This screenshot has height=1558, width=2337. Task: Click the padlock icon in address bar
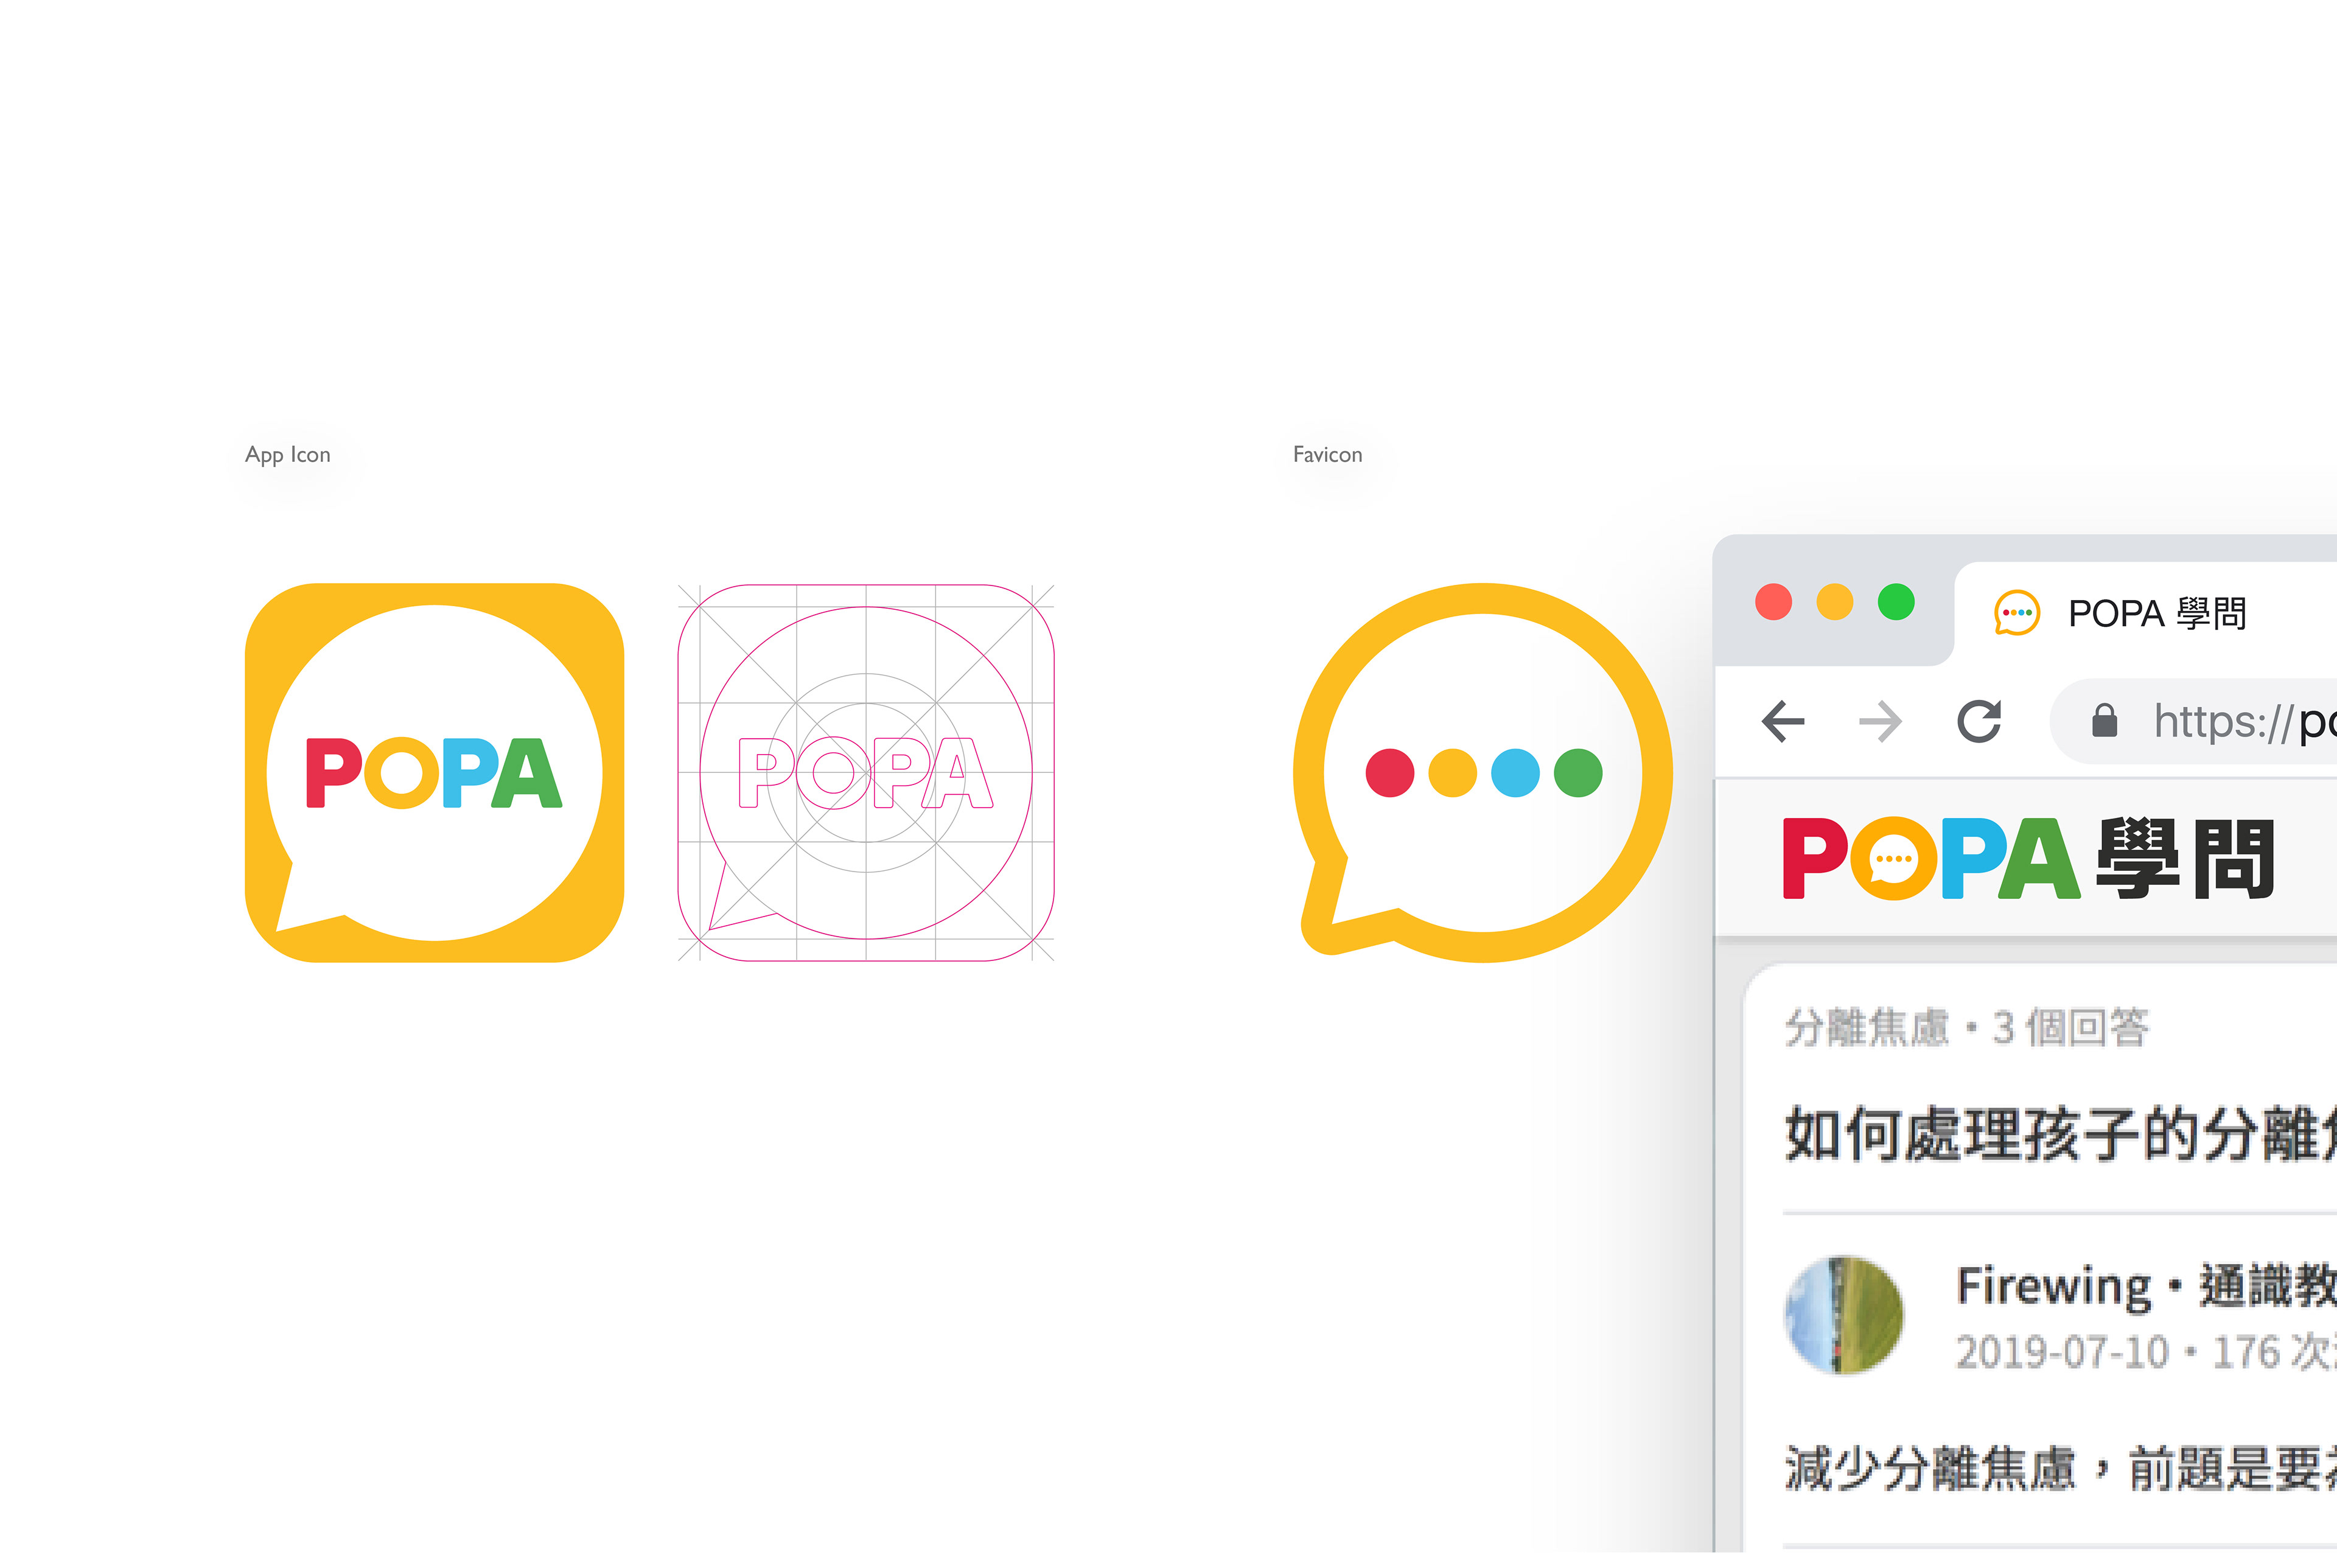[2105, 721]
